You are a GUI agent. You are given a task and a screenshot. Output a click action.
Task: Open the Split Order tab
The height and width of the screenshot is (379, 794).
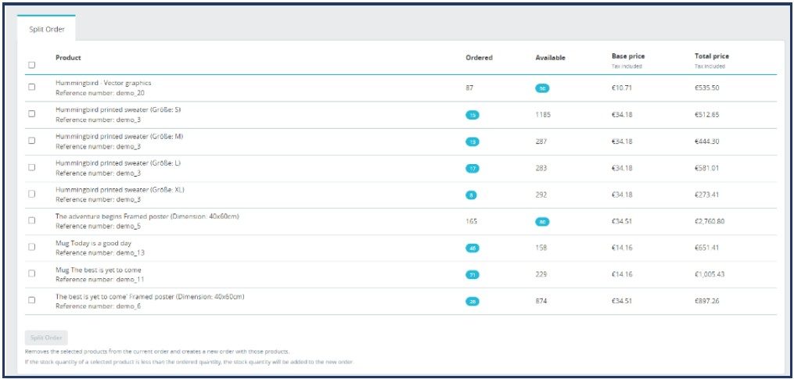click(47, 29)
